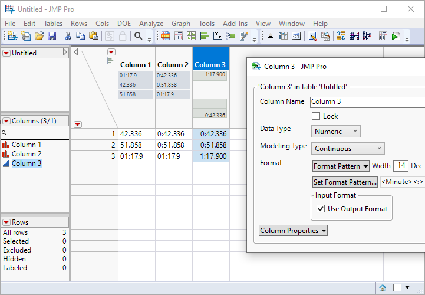Collapse the side panels with left triangle
425x295 pixels.
(76, 52)
